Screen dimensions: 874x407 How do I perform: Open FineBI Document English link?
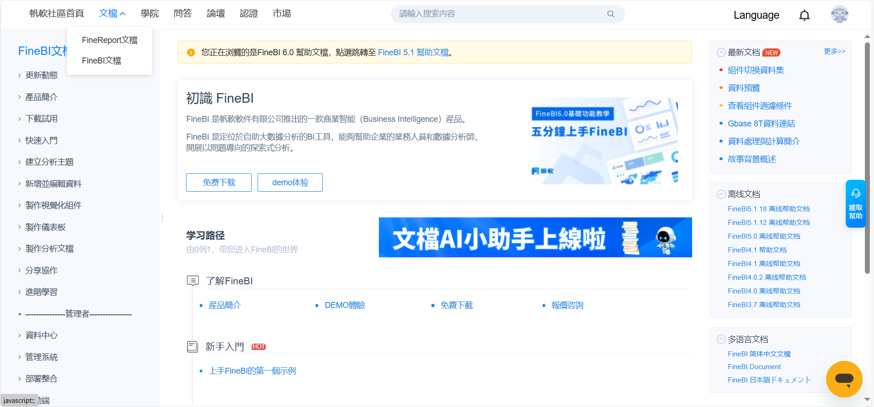point(754,367)
